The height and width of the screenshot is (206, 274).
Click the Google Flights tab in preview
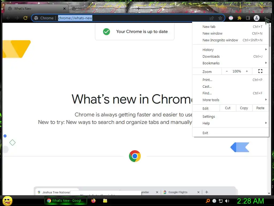point(178,192)
